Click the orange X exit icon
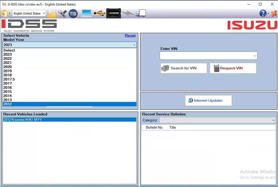Viewport: 278px width, 187px height. coord(274,13)
